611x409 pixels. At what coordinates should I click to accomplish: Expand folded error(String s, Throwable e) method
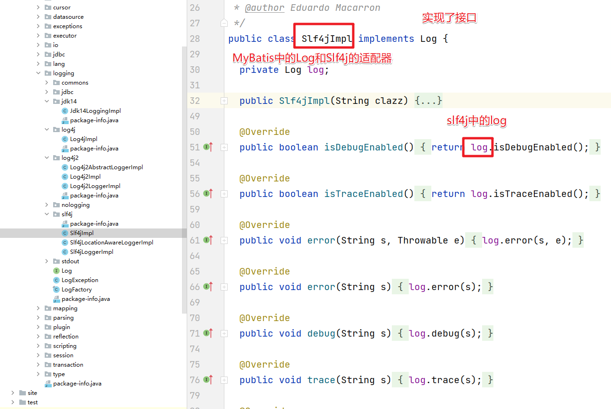(x=224, y=240)
